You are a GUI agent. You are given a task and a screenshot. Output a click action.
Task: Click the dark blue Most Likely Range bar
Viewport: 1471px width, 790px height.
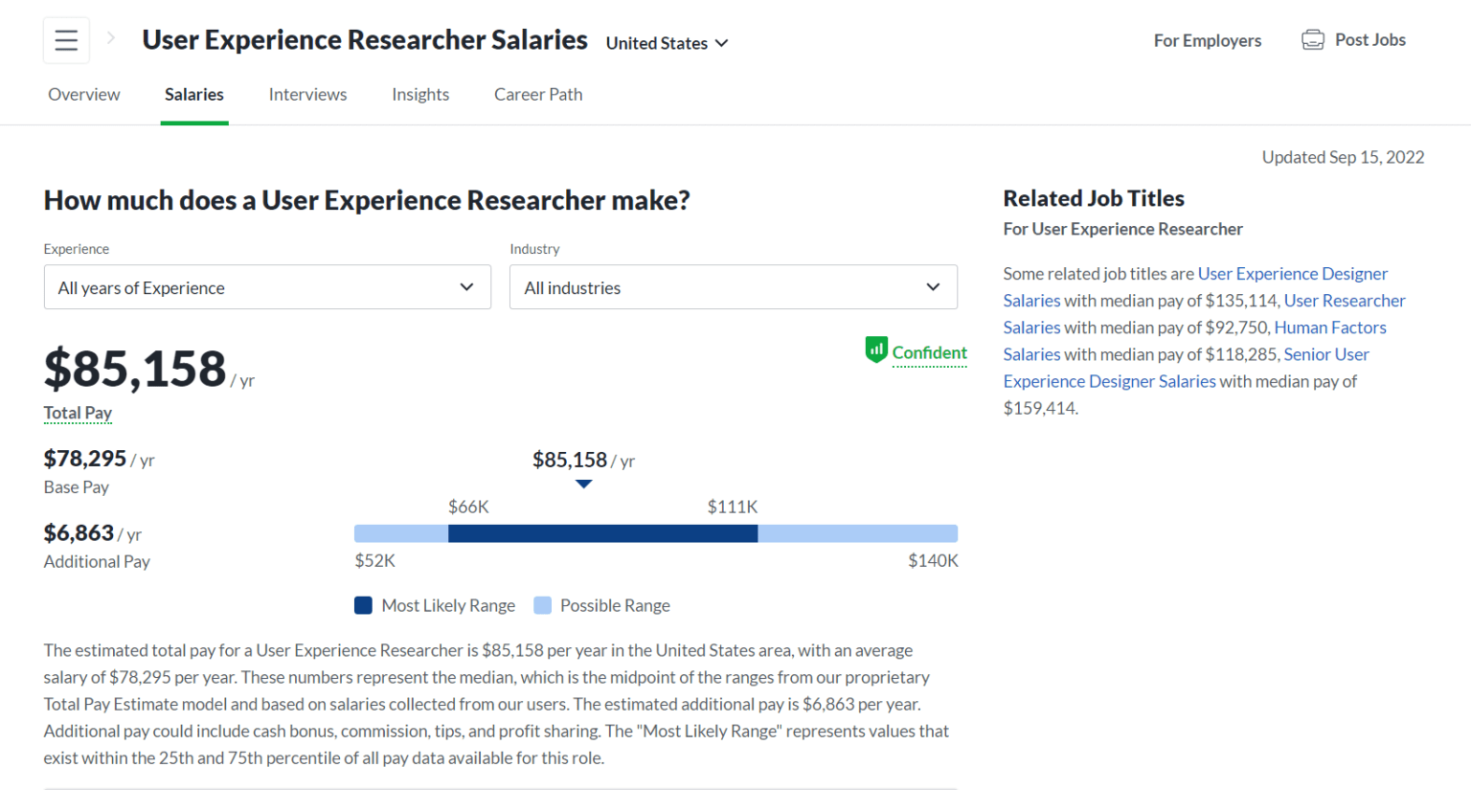603,533
